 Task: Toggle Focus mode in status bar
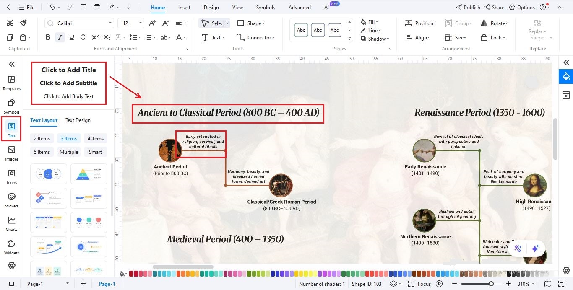(420, 284)
